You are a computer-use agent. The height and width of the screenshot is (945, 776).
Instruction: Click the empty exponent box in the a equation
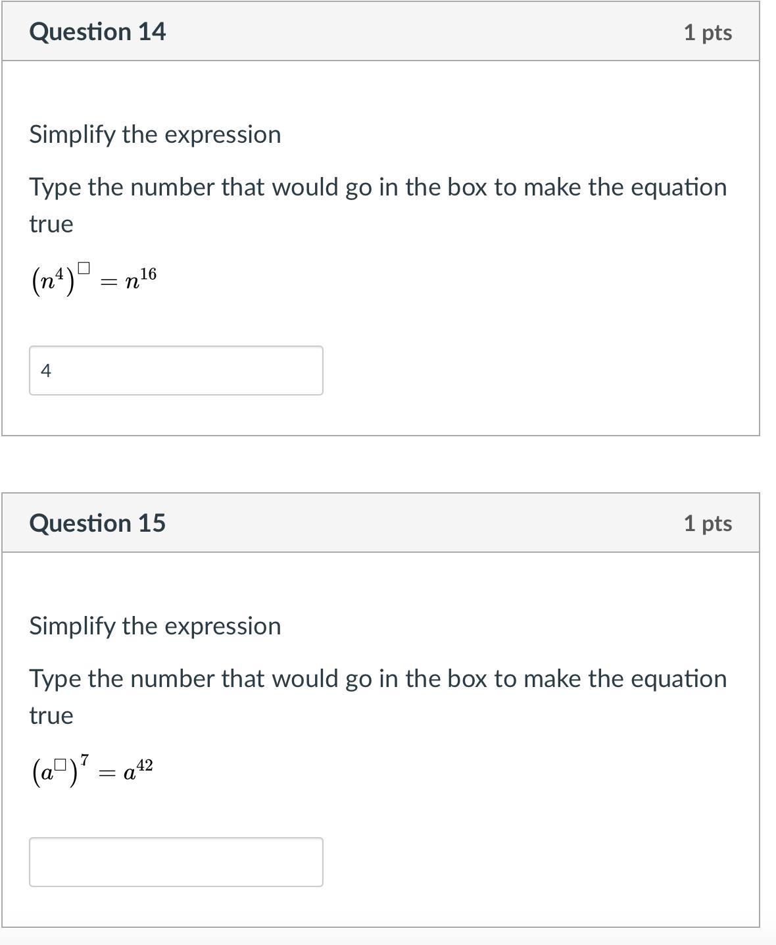[61, 765]
